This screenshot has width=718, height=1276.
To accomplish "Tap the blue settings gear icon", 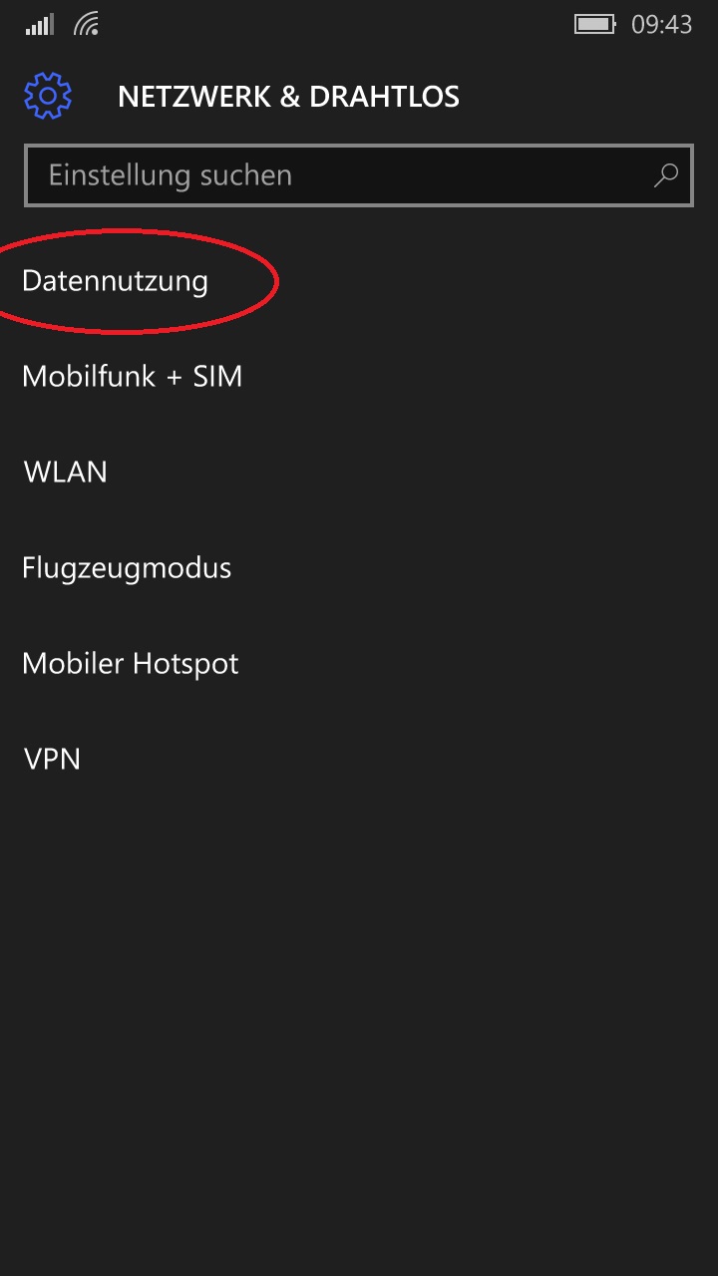I will (48, 97).
